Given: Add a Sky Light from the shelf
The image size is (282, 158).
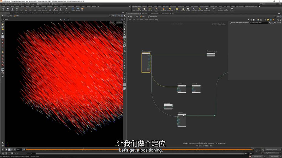Looking at the screenshot, I should [183, 9].
